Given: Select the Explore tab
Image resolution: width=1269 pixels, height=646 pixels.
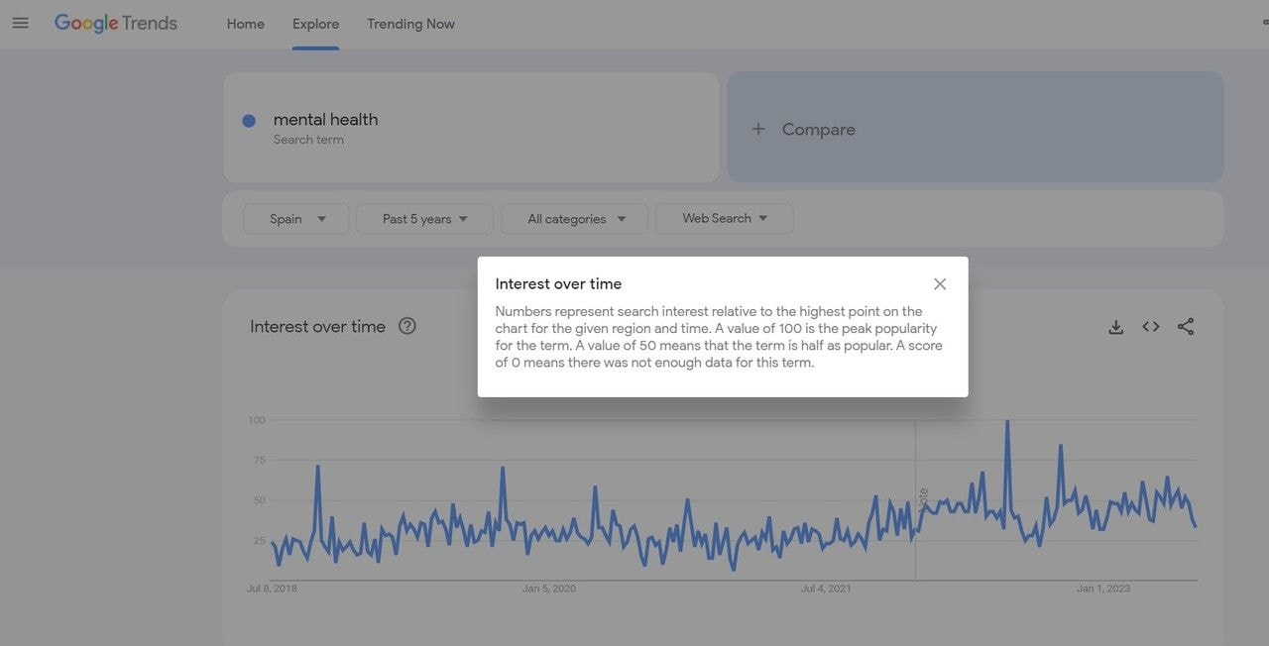Looking at the screenshot, I should point(315,23).
